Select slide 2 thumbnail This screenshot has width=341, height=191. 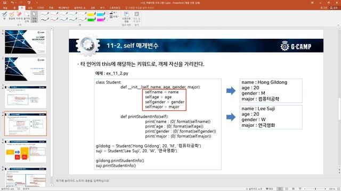click(26, 69)
